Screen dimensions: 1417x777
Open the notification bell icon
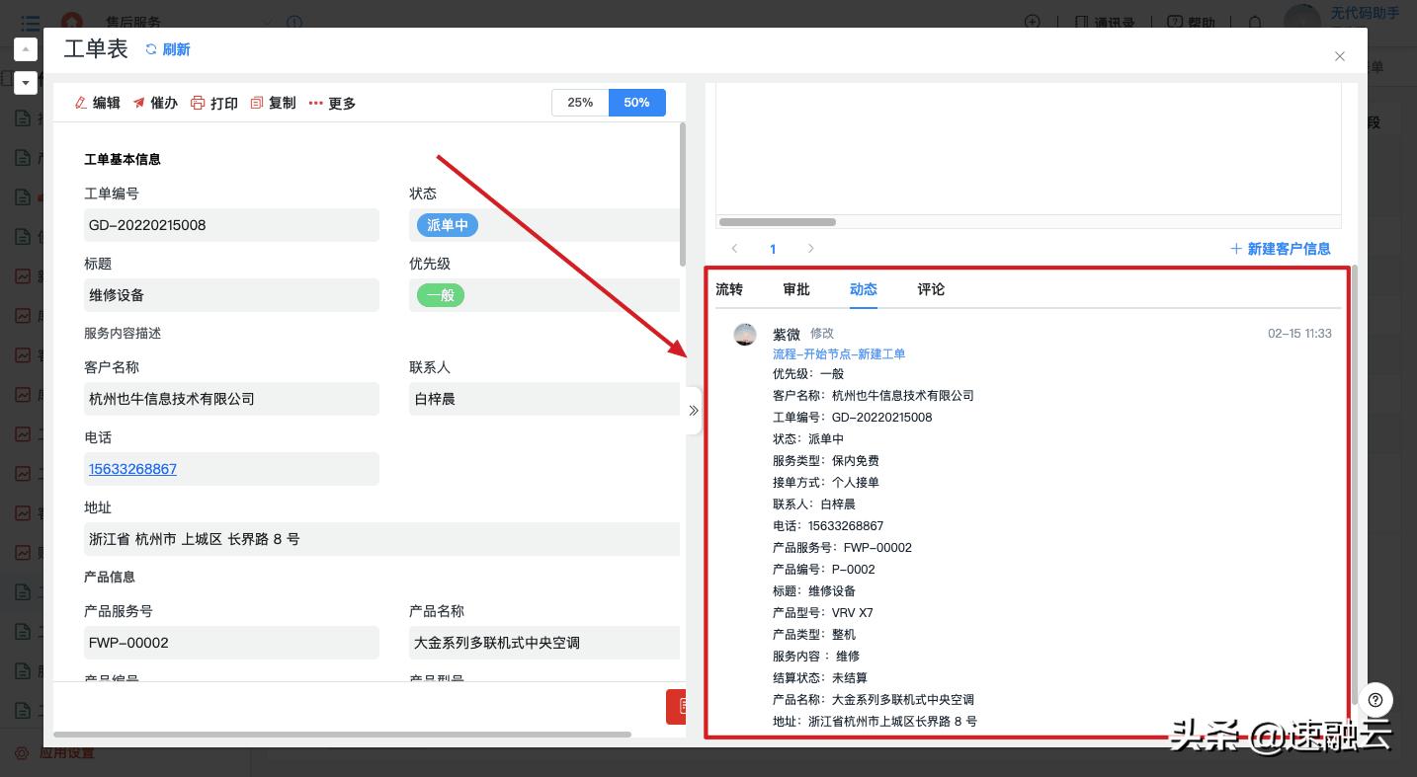coord(1255,22)
